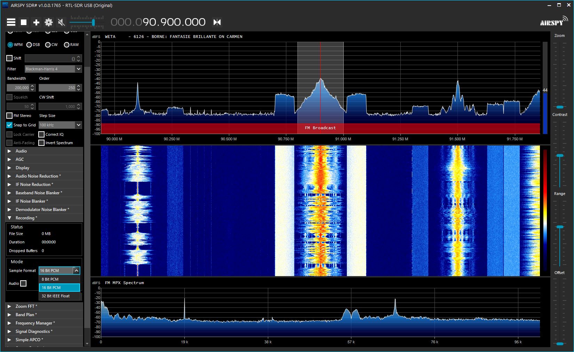Viewport: 574px width, 352px height.
Task: Adjust the Zoom slider handle
Action: click(559, 107)
